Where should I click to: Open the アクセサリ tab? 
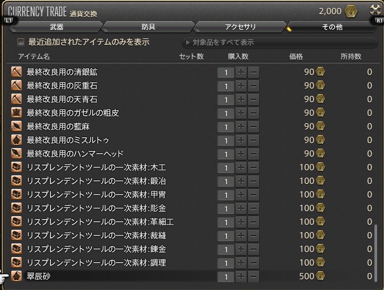coord(241,27)
